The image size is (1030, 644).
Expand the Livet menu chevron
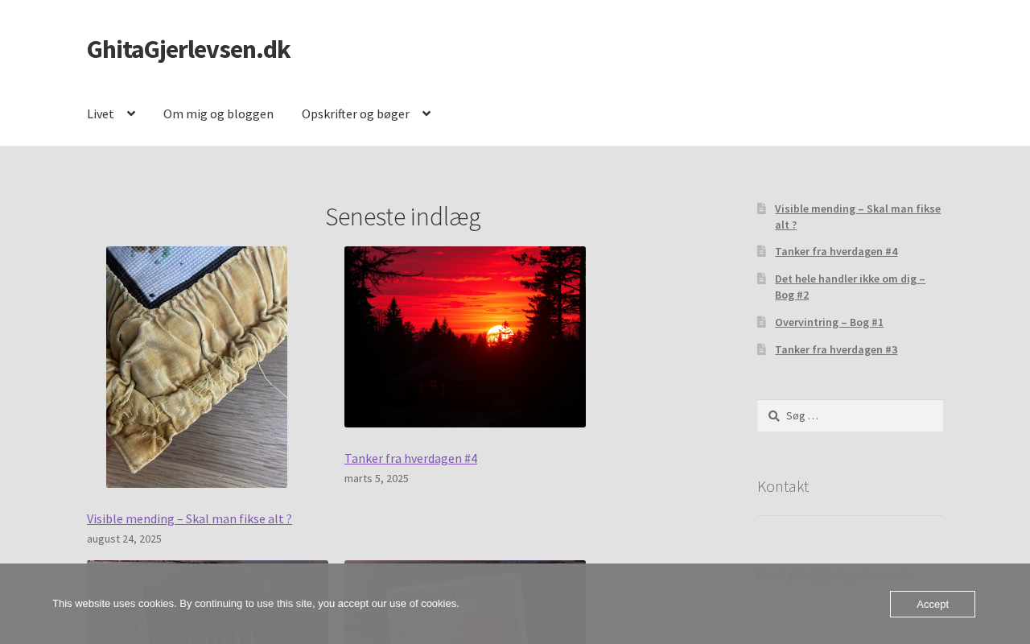pos(131,114)
